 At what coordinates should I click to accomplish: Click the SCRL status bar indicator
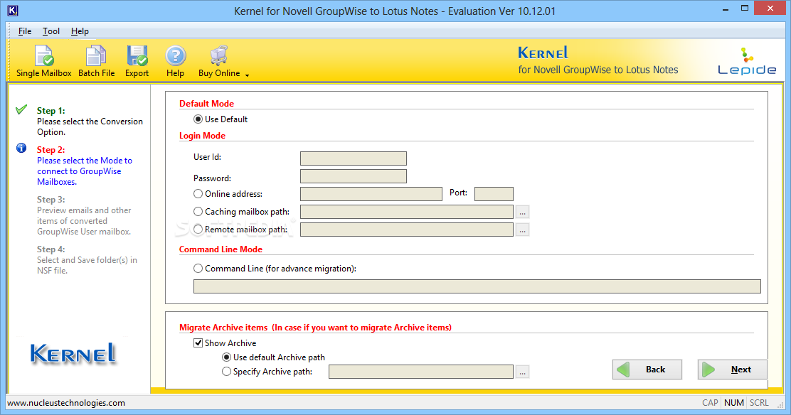(759, 403)
